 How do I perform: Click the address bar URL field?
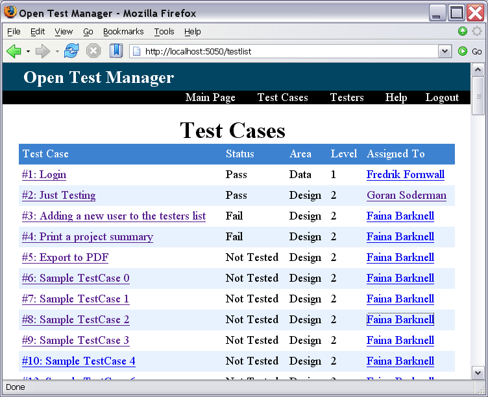286,51
